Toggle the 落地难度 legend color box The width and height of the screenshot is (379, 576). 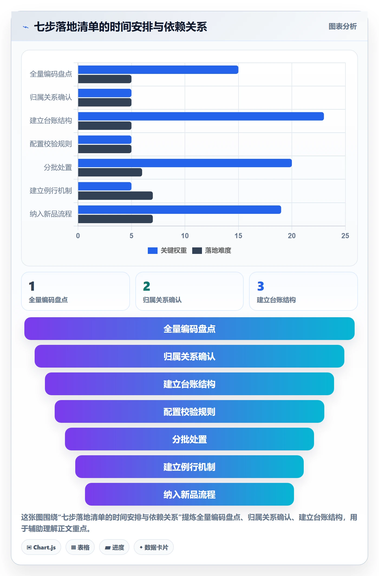[197, 251]
